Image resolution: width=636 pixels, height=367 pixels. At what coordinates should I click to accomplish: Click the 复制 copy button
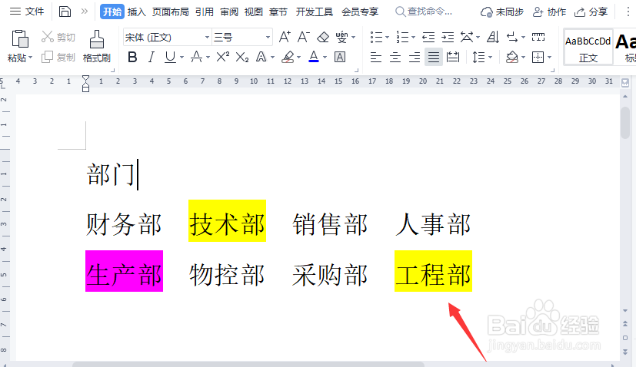58,57
